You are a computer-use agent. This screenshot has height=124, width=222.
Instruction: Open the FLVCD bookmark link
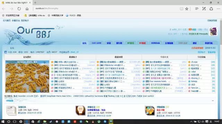click(74, 15)
